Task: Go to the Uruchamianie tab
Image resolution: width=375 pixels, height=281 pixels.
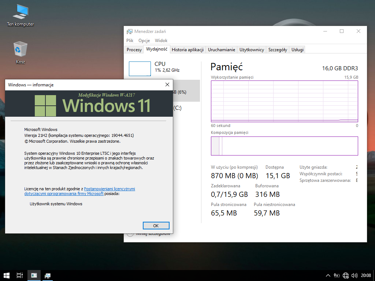Action: pyautogui.click(x=222, y=50)
